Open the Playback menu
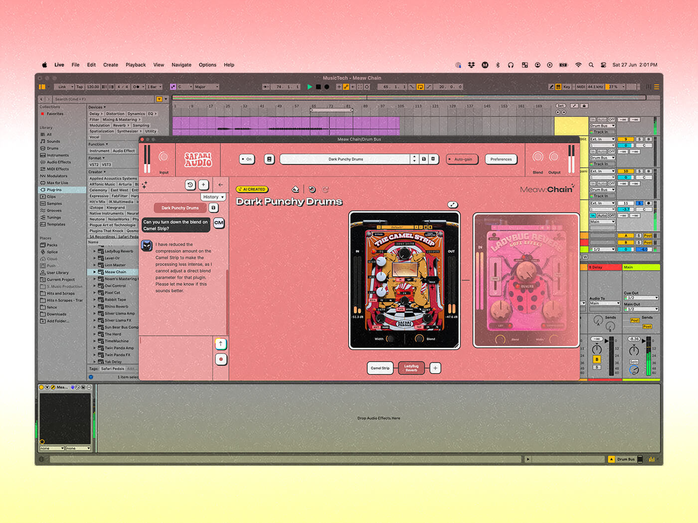698x523 pixels. click(x=136, y=65)
